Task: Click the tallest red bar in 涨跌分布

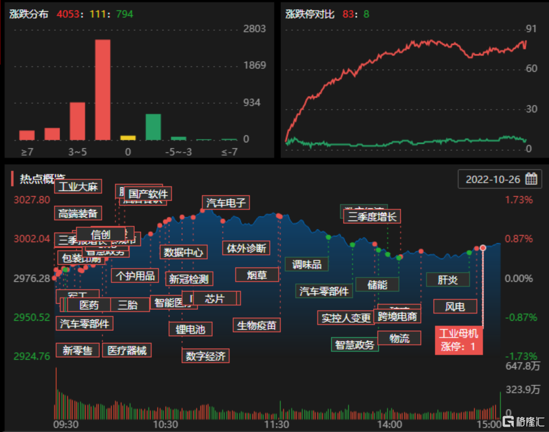Action: coord(102,90)
